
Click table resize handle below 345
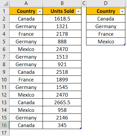[80, 128]
